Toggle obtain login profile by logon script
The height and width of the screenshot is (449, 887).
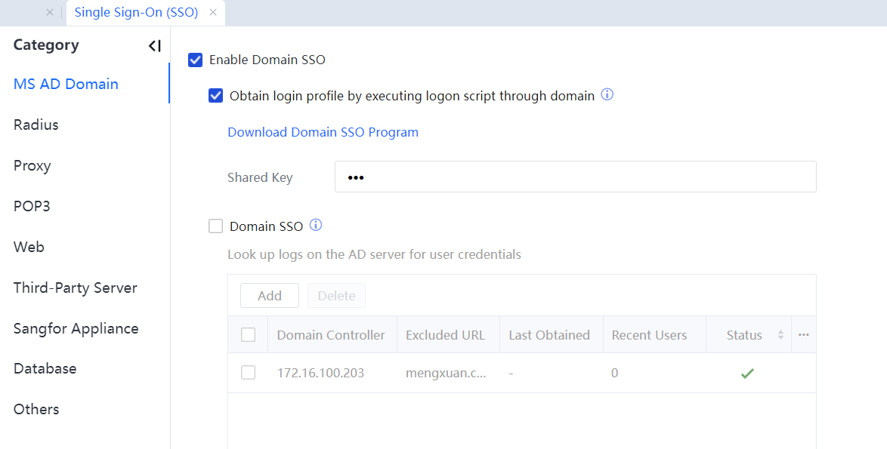(216, 96)
